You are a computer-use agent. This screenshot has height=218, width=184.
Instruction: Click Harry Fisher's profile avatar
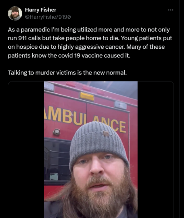(x=15, y=14)
